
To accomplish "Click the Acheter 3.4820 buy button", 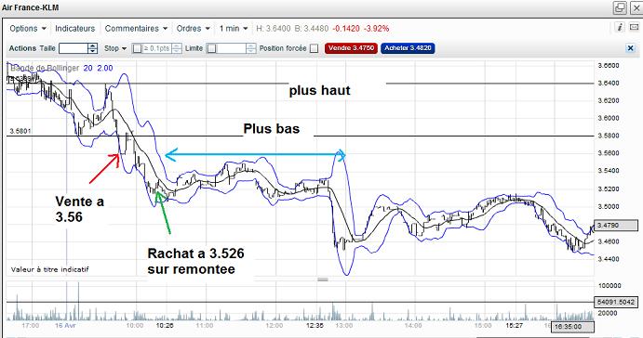I will pyautogui.click(x=408, y=48).
